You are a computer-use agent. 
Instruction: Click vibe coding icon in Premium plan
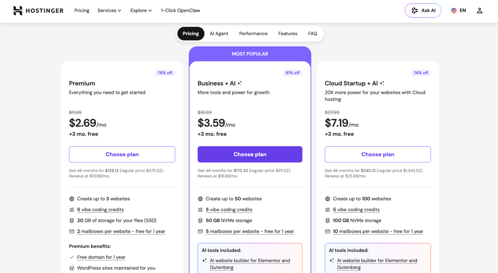pos(72,209)
